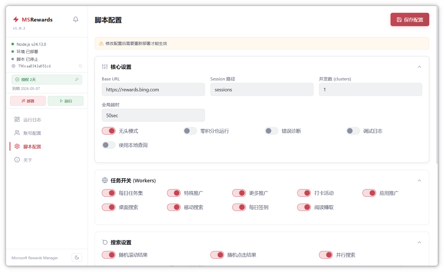Switch off 每日签到 toggle
The image size is (444, 272).
pyautogui.click(x=239, y=207)
